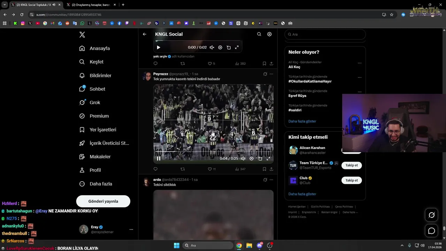Open Profil page

coord(90,170)
